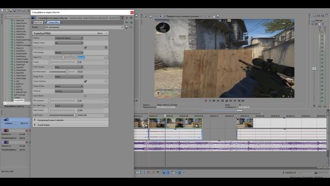Click the external monitor icon in preview toolbar
Image resolution: width=330 pixels, height=186 pixels.
point(150,16)
